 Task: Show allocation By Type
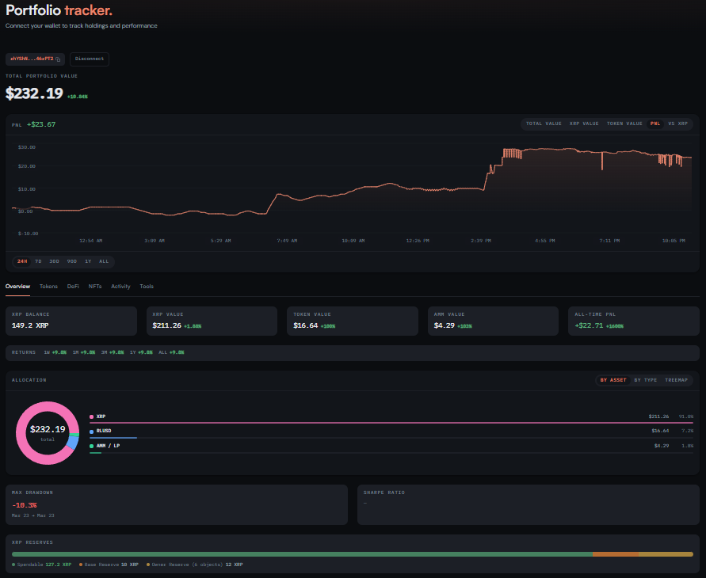click(645, 380)
